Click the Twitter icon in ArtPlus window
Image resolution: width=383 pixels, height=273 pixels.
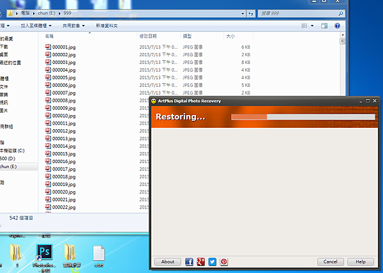213,261
